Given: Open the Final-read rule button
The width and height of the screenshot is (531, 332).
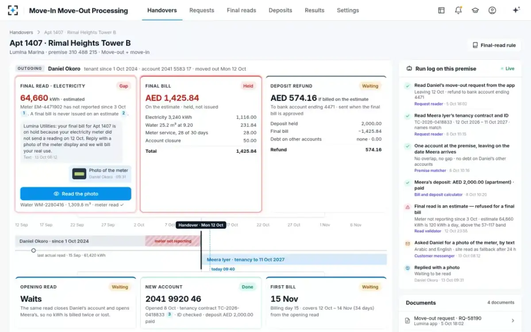Looking at the screenshot, I should pos(494,45).
